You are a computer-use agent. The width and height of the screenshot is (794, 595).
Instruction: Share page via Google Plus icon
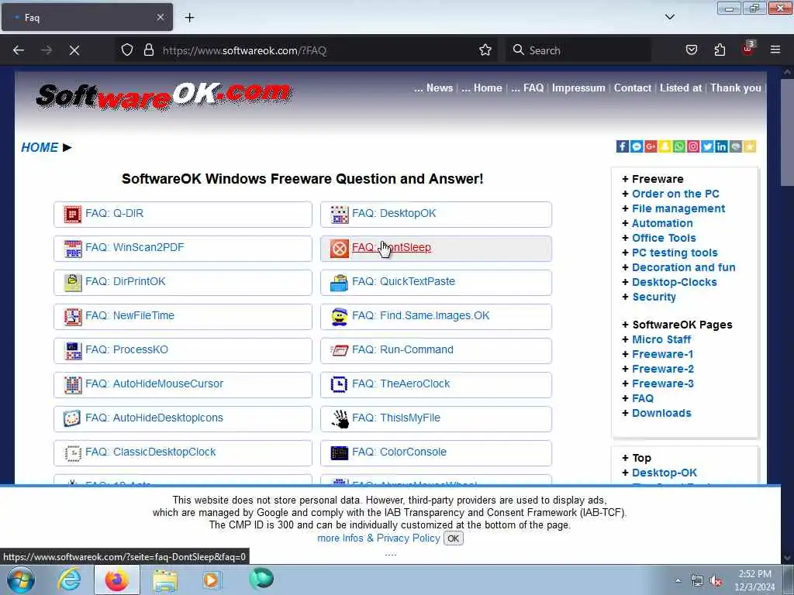coord(651,146)
